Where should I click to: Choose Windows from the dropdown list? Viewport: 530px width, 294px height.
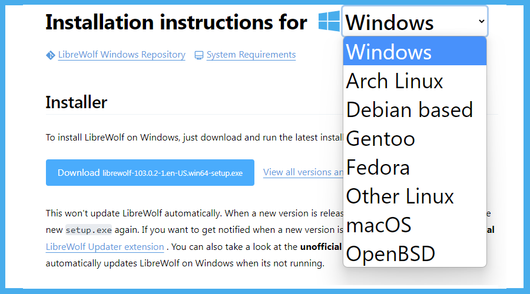[x=415, y=51]
